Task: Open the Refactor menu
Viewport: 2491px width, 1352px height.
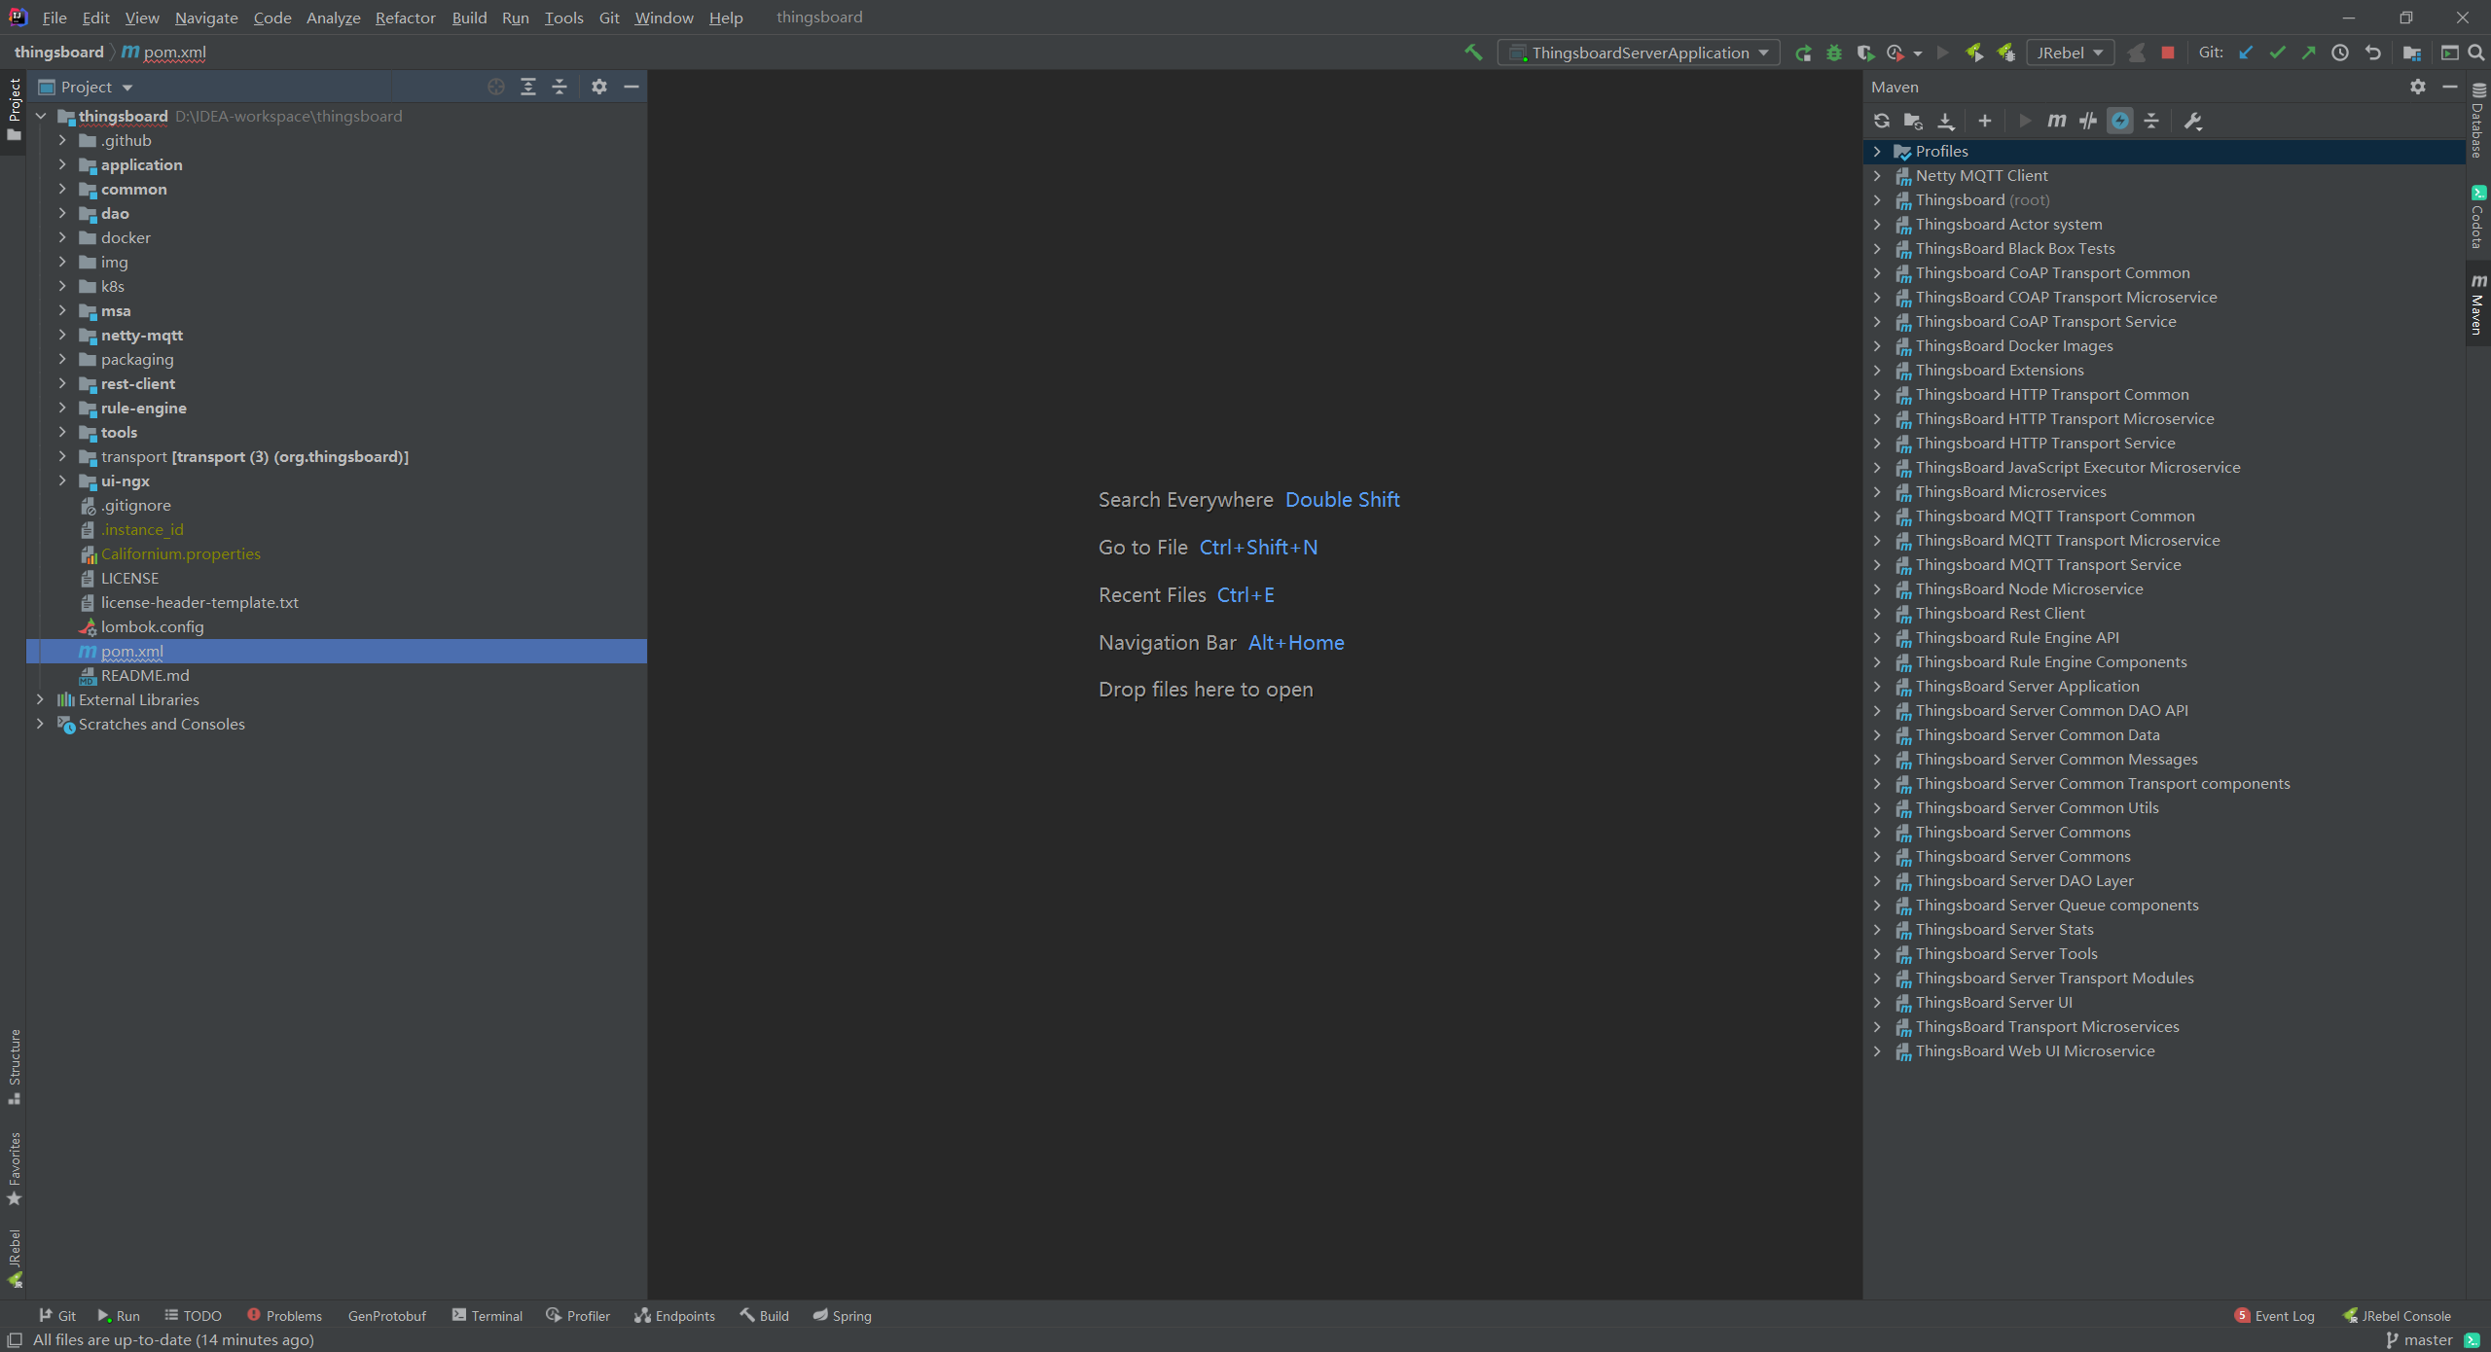Action: 405,18
